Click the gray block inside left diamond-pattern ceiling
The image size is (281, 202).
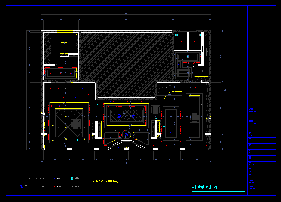(75, 124)
